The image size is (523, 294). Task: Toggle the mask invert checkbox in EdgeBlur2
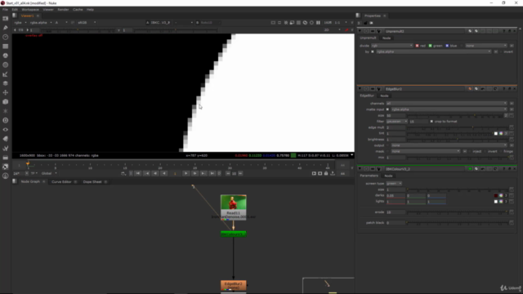(x=485, y=151)
